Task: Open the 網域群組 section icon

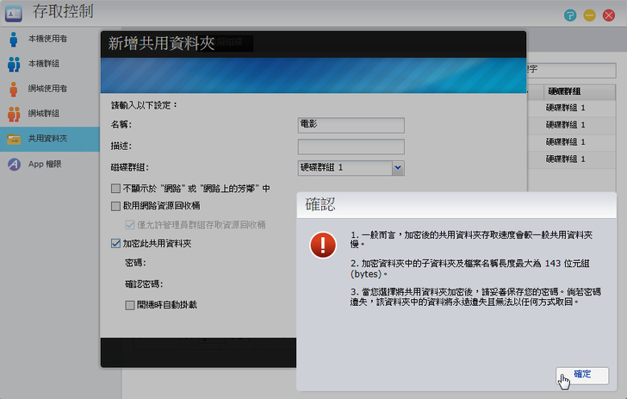Action: click(15, 114)
